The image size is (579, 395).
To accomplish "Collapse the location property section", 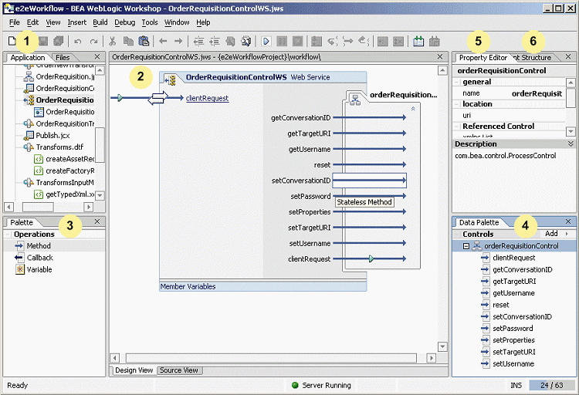I will (x=457, y=104).
